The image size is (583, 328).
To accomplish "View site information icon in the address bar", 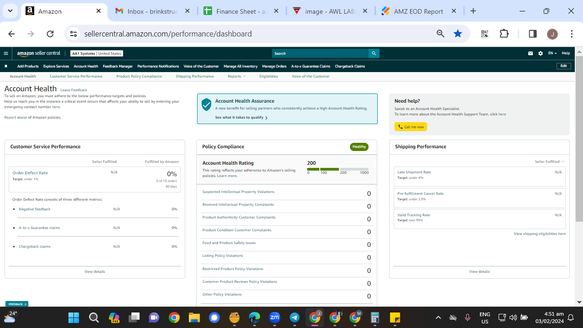I will pos(73,34).
